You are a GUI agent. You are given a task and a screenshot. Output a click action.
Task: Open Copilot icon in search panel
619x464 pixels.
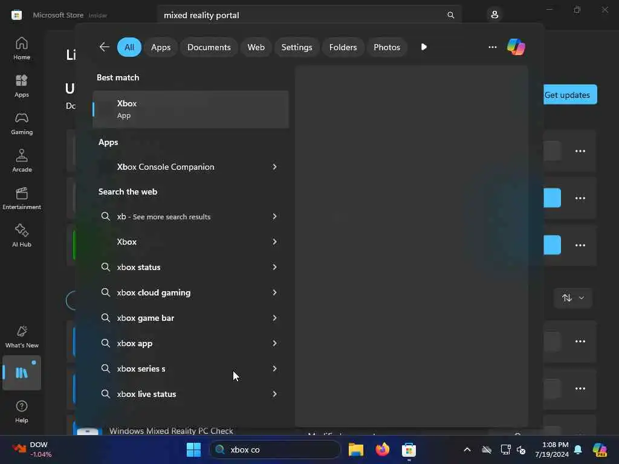tap(516, 47)
